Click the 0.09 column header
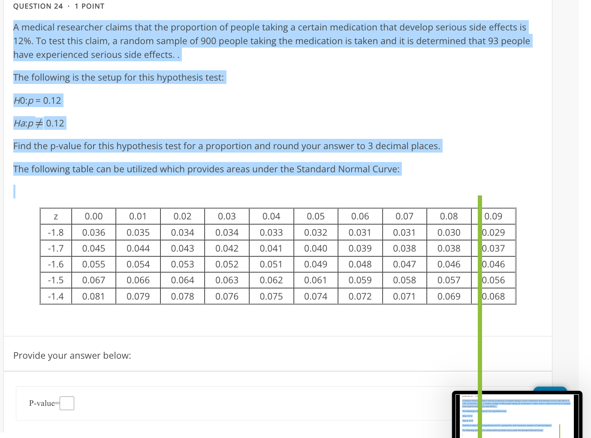 (493, 216)
